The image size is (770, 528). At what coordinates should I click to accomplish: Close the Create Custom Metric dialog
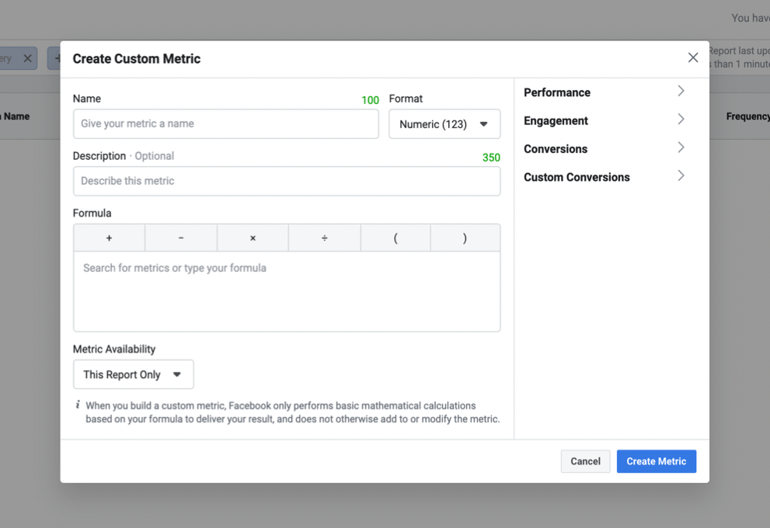click(x=693, y=58)
